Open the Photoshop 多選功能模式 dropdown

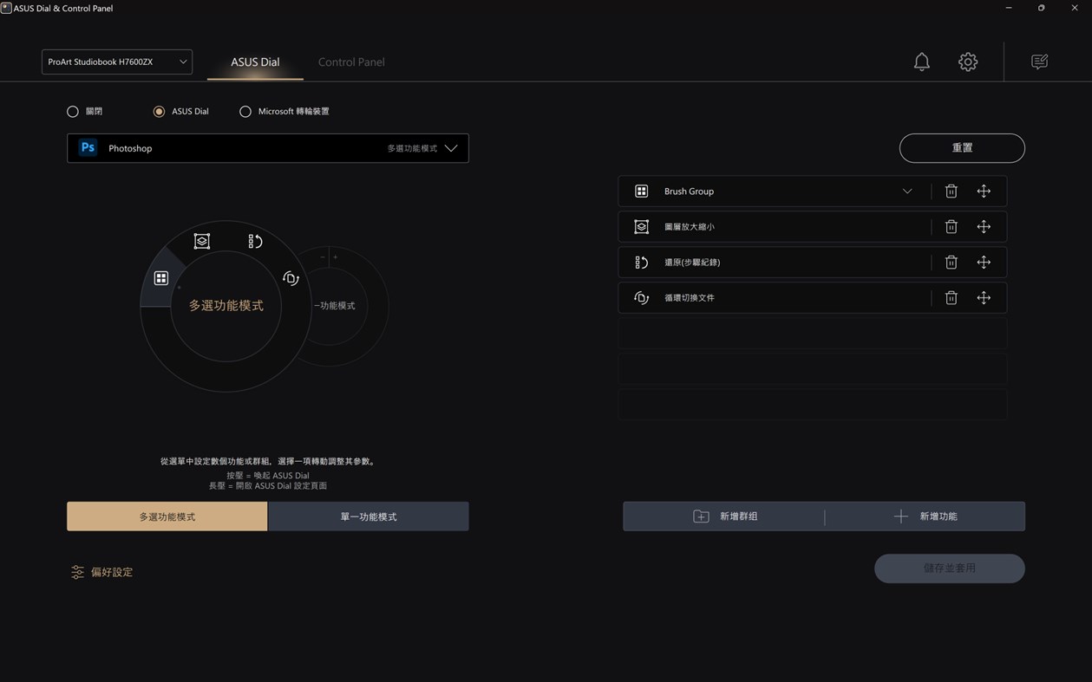pos(450,147)
